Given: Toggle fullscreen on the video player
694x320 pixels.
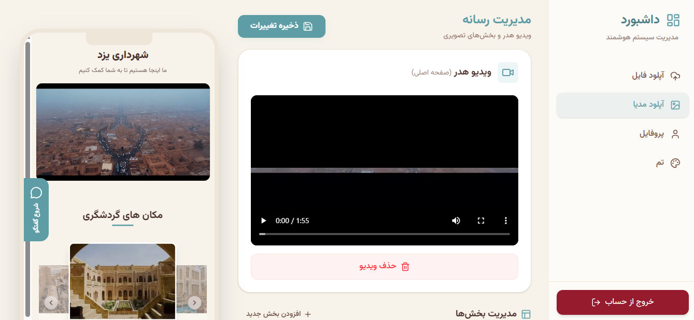Looking at the screenshot, I should pyautogui.click(x=481, y=220).
